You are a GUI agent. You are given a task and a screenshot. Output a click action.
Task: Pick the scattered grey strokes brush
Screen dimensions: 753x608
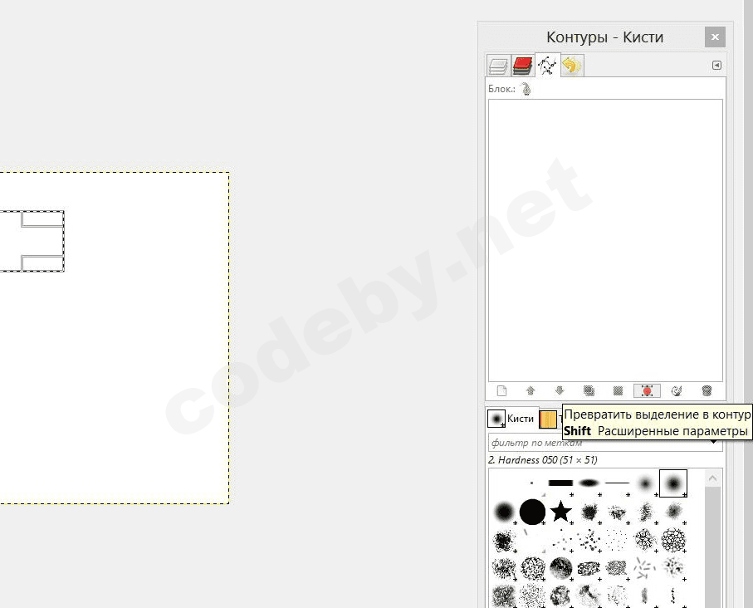tap(645, 569)
